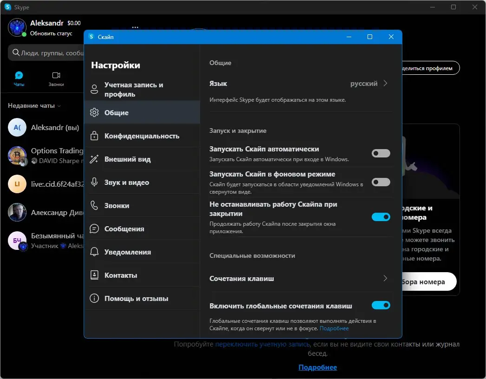
Task: Disable Не останавливать работу Скайпа при закрытии
Action: [x=381, y=217]
